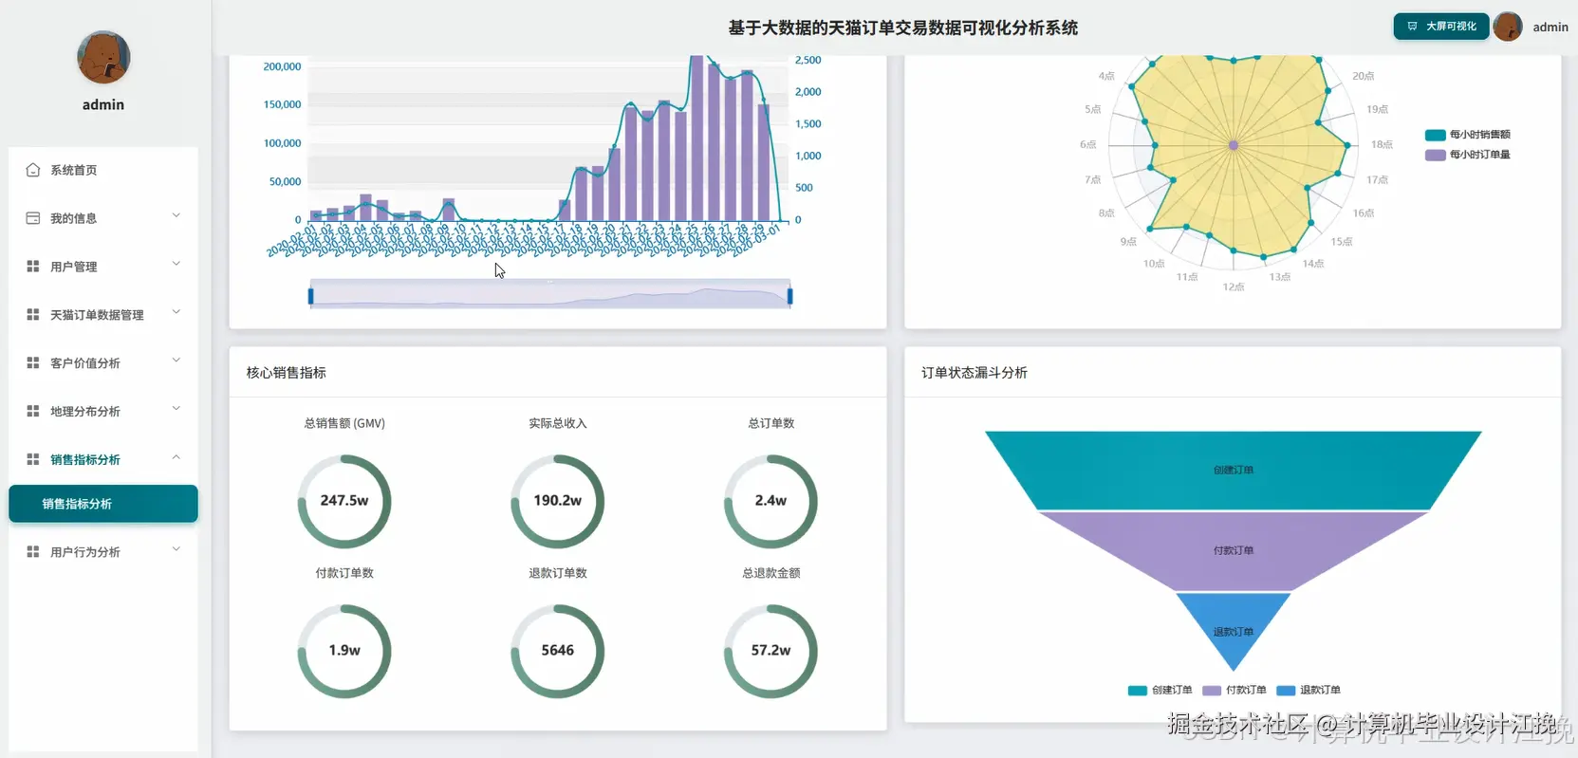
Task: Click the top-right admin avatar
Action: [x=1508, y=27]
